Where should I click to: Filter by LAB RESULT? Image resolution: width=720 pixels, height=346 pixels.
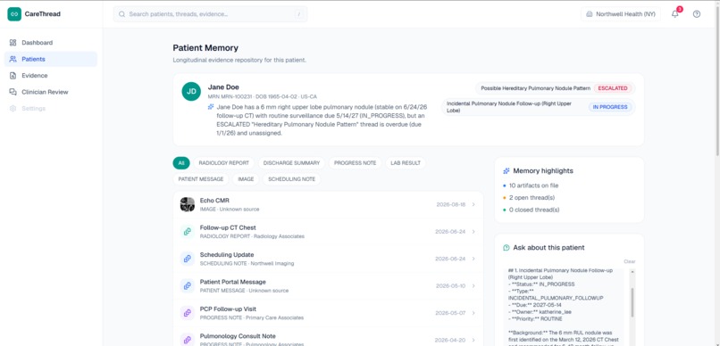coord(406,163)
